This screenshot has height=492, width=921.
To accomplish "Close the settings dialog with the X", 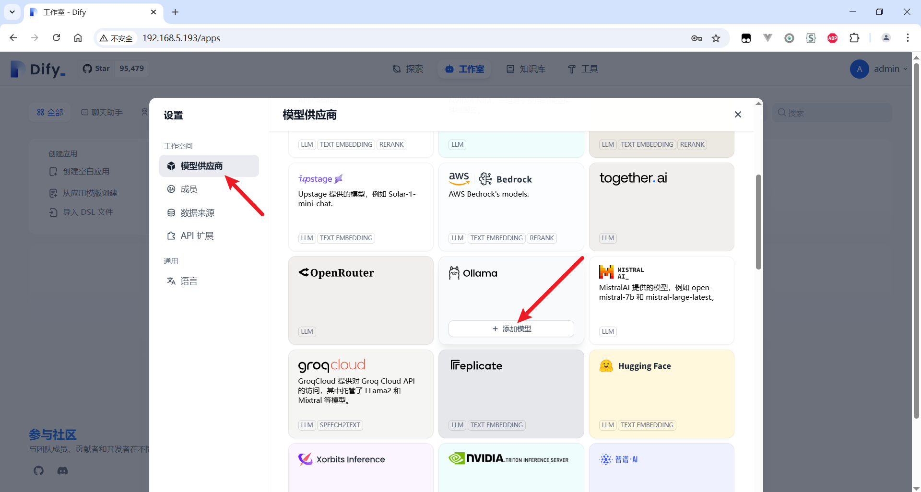I will click(738, 114).
